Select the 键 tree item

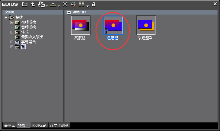(23, 47)
